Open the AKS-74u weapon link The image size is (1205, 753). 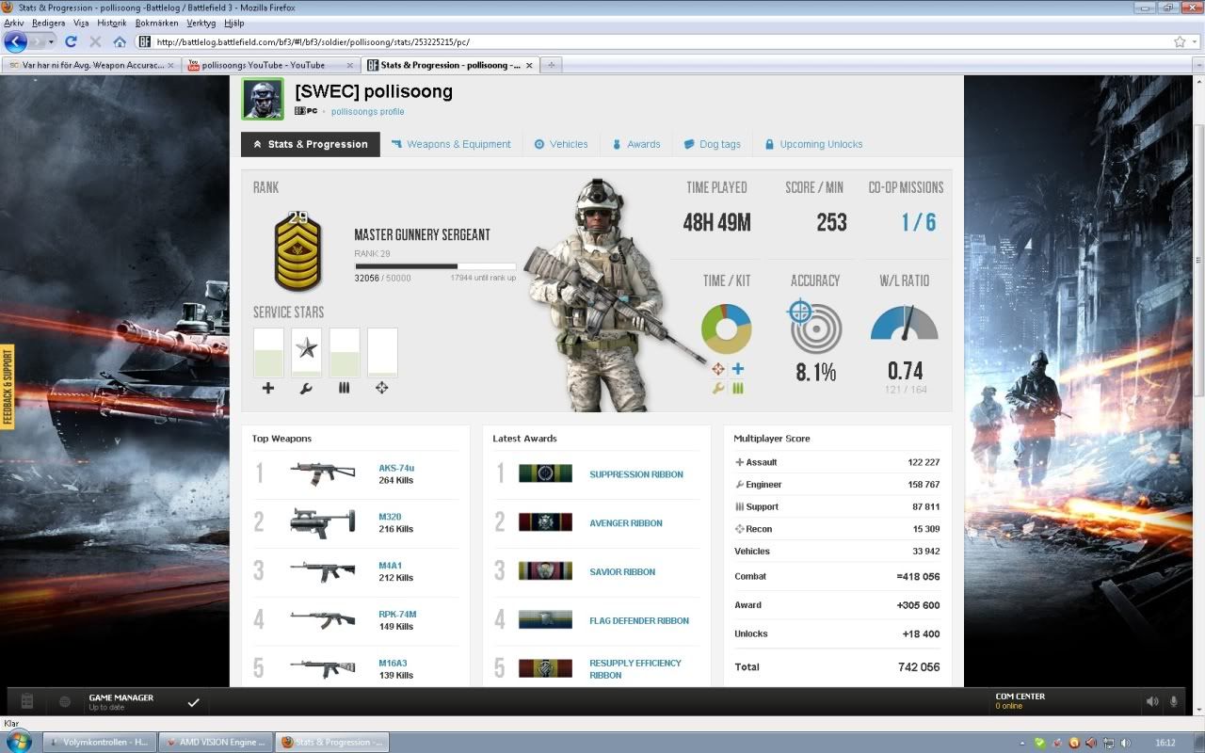(x=396, y=468)
